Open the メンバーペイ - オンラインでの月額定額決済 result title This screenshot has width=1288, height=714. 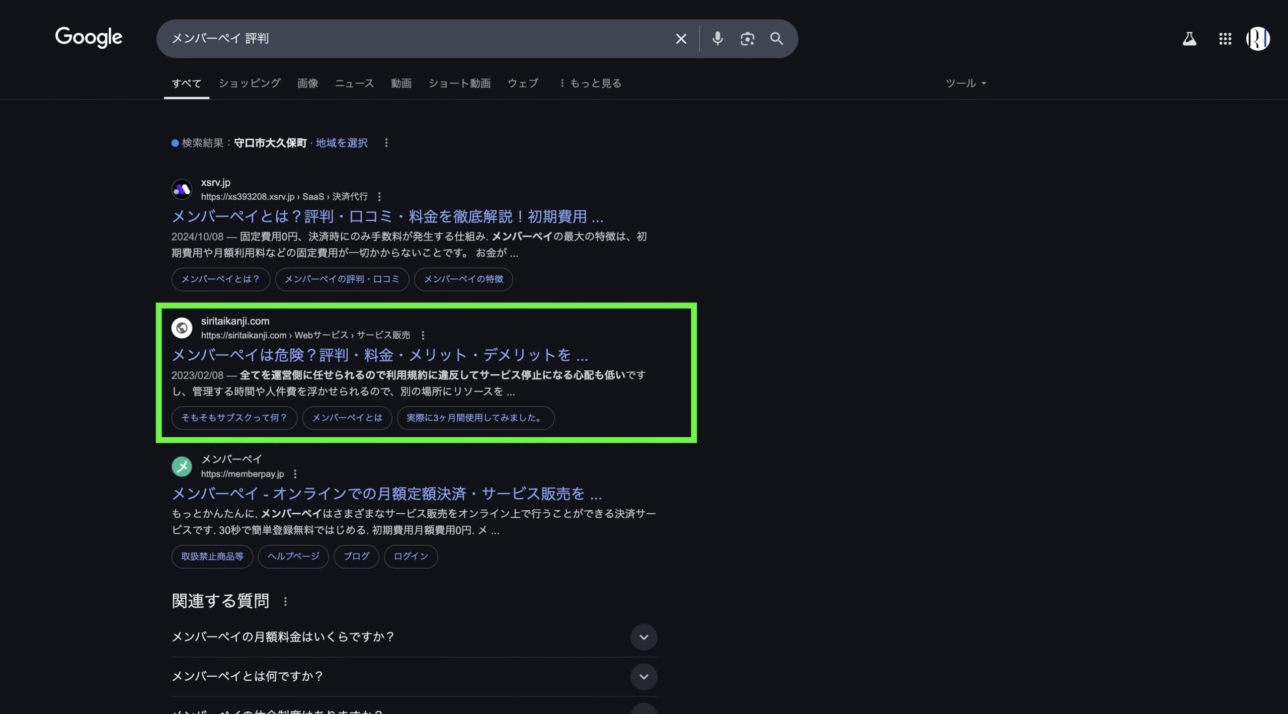click(387, 494)
